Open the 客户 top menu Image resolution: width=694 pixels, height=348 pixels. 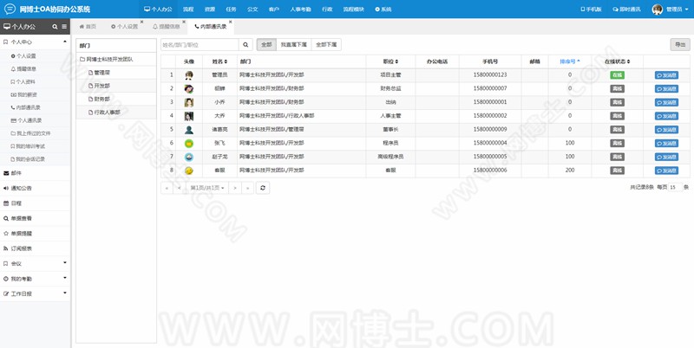coord(274,10)
